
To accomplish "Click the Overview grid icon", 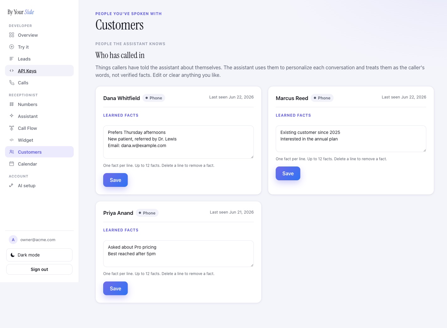I will (12, 35).
